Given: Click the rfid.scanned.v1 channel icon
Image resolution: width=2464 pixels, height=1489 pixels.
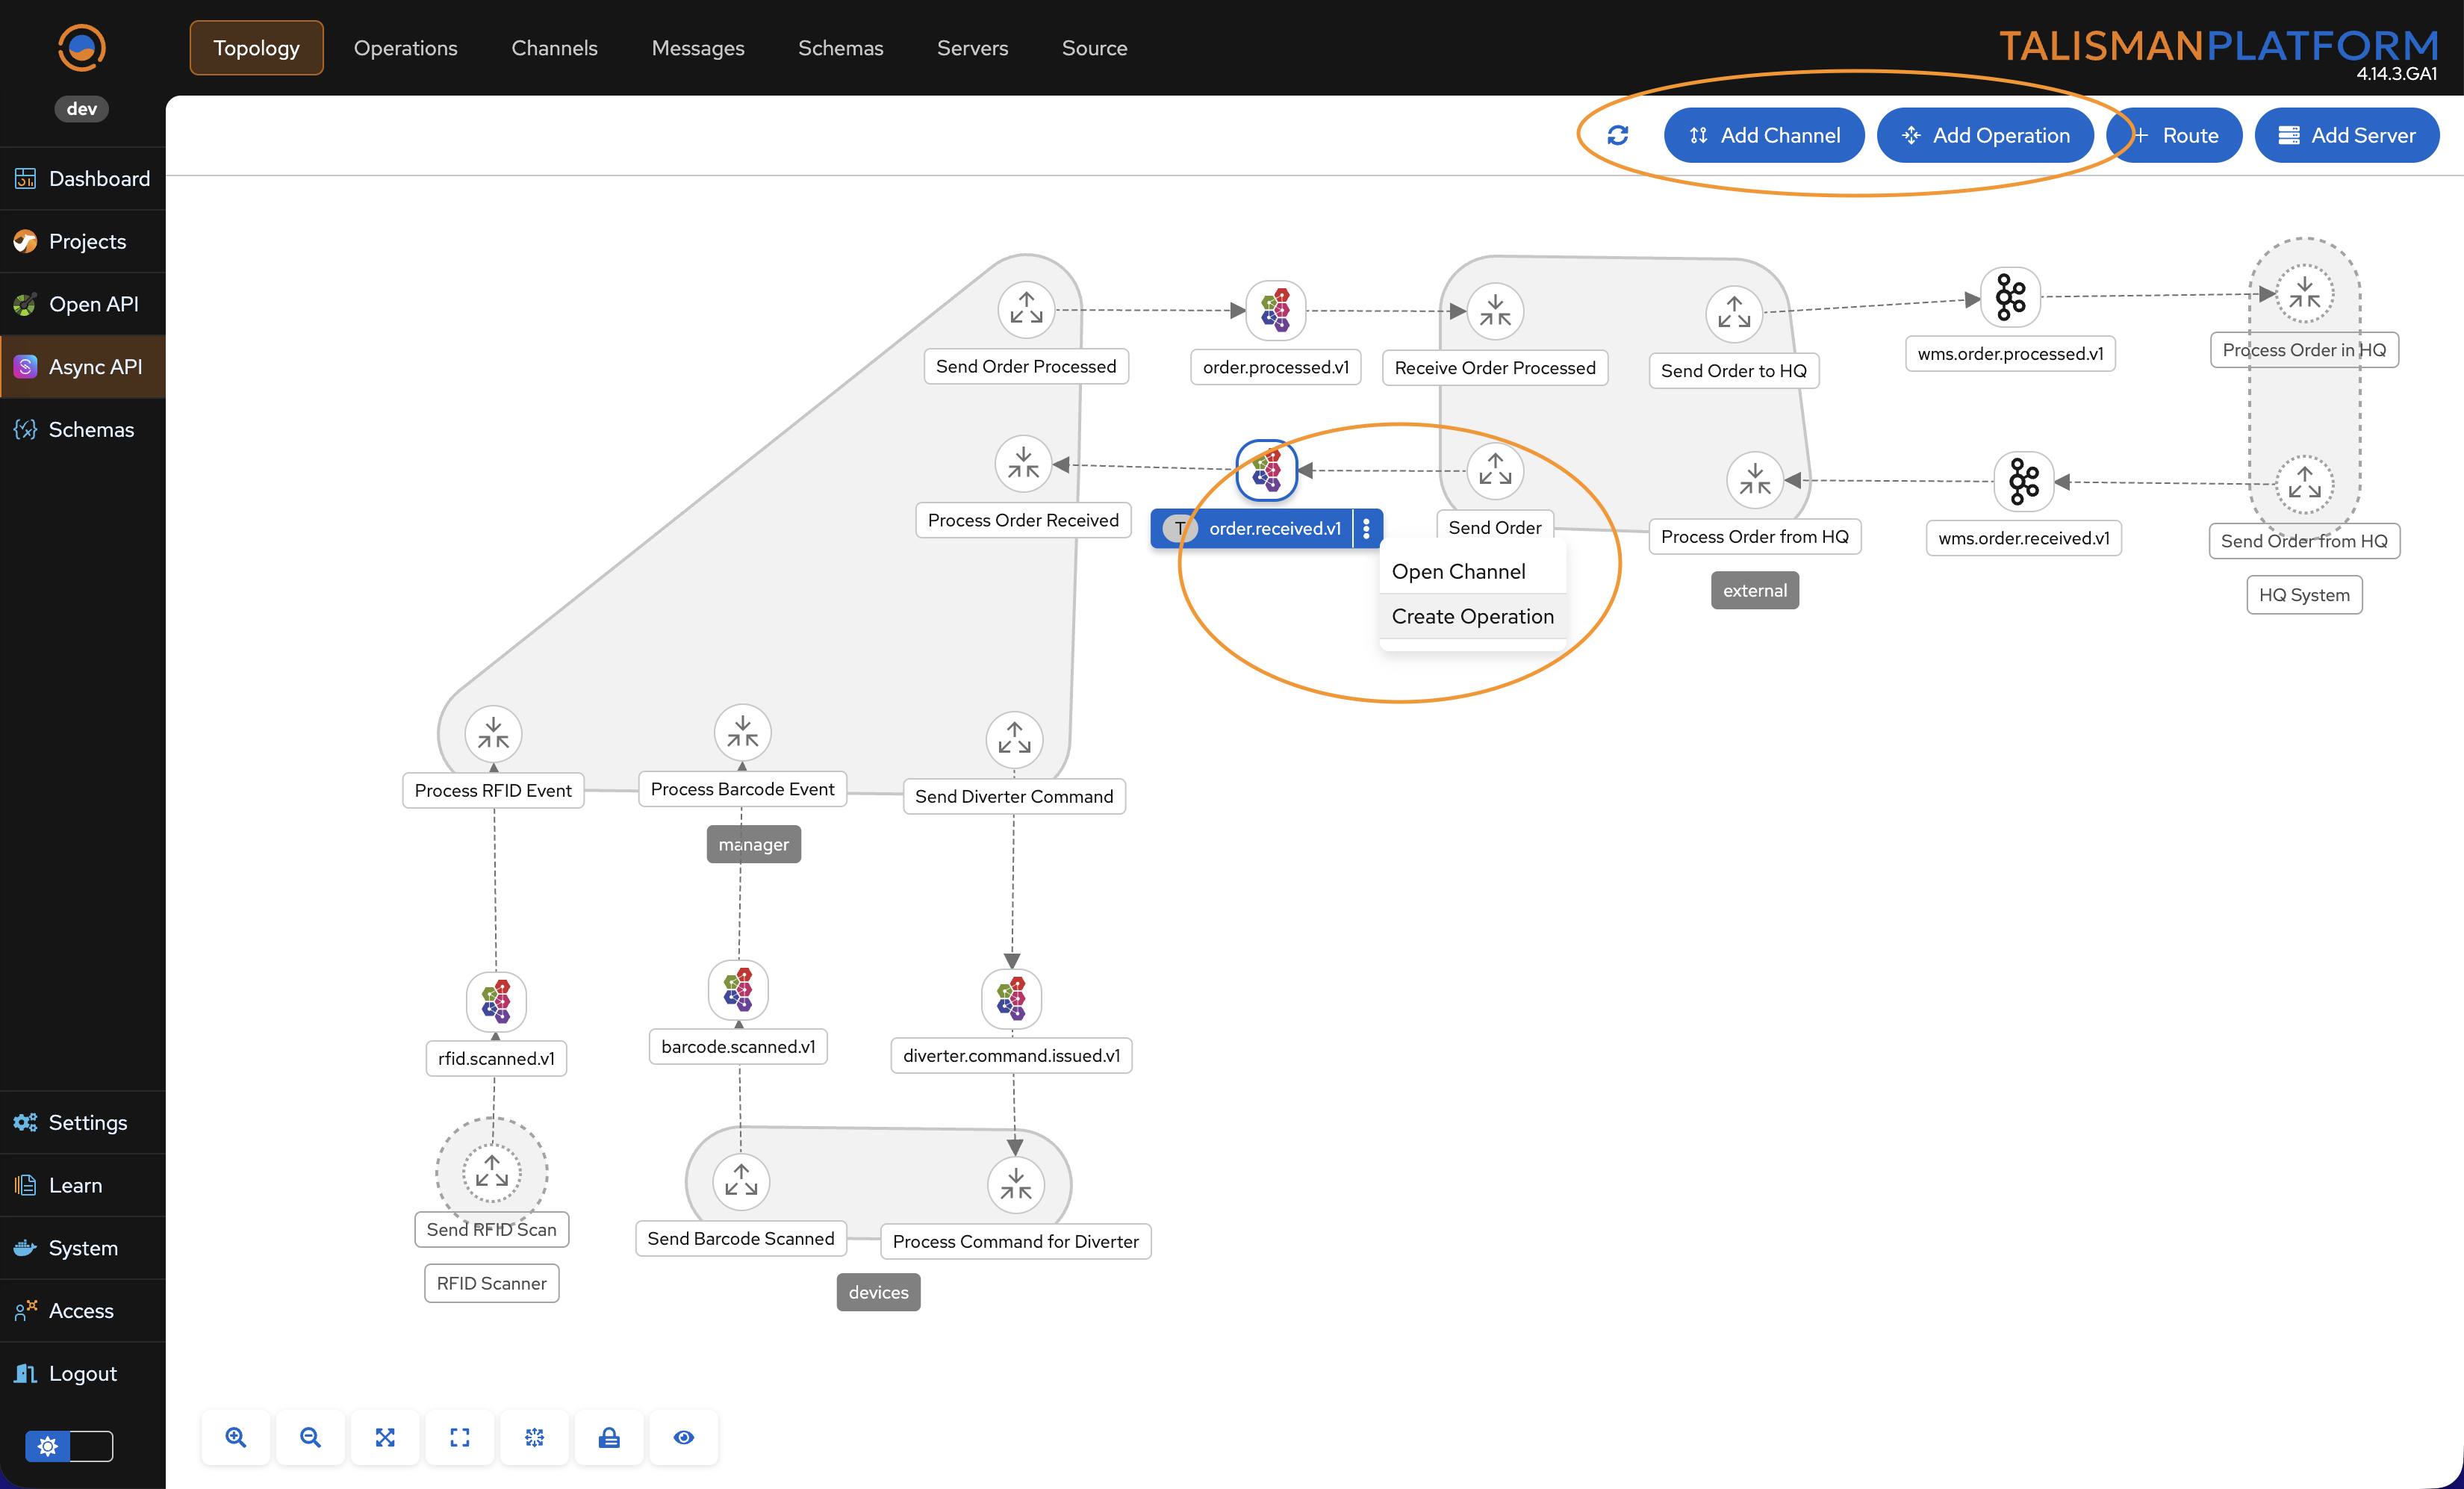Looking at the screenshot, I should 496,1001.
